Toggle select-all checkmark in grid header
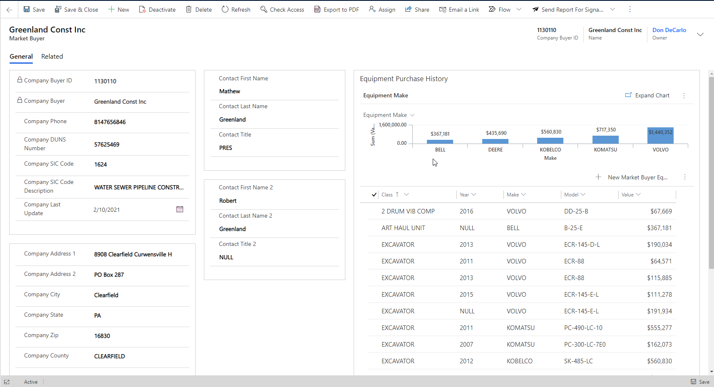This screenshot has width=714, height=387. point(374,194)
